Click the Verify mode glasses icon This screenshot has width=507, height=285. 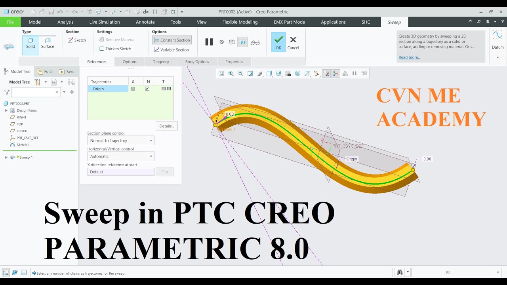click(255, 42)
